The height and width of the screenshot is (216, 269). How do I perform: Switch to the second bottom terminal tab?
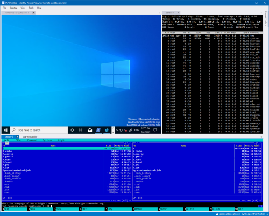click(30, 136)
